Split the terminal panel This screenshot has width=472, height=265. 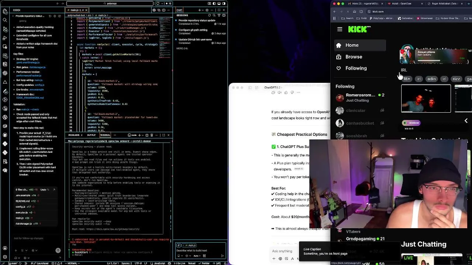click(147, 135)
